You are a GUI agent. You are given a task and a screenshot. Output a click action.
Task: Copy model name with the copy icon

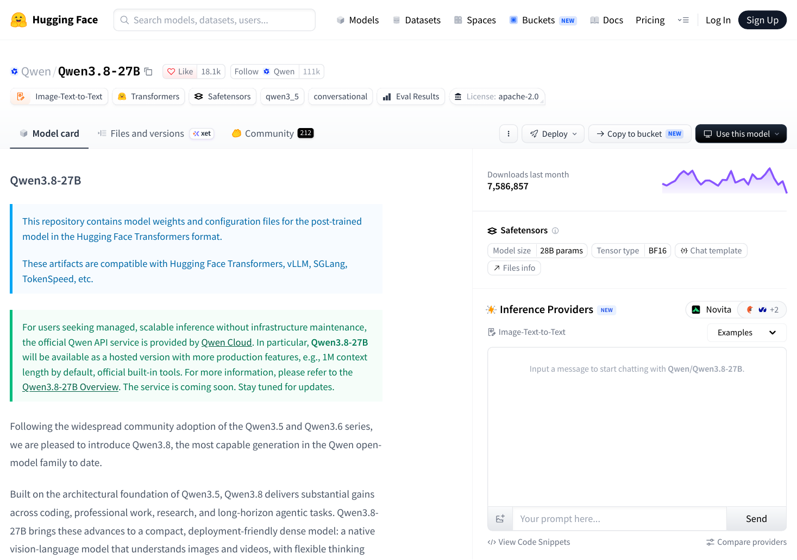pos(148,72)
